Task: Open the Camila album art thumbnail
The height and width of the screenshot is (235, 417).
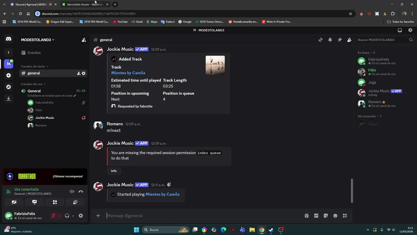Action: click(x=215, y=65)
